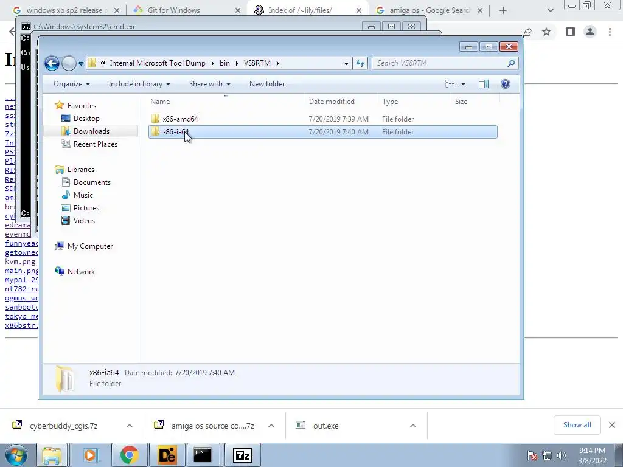Close the Chrome downloads bar
This screenshot has height=467, width=623.
click(x=612, y=425)
